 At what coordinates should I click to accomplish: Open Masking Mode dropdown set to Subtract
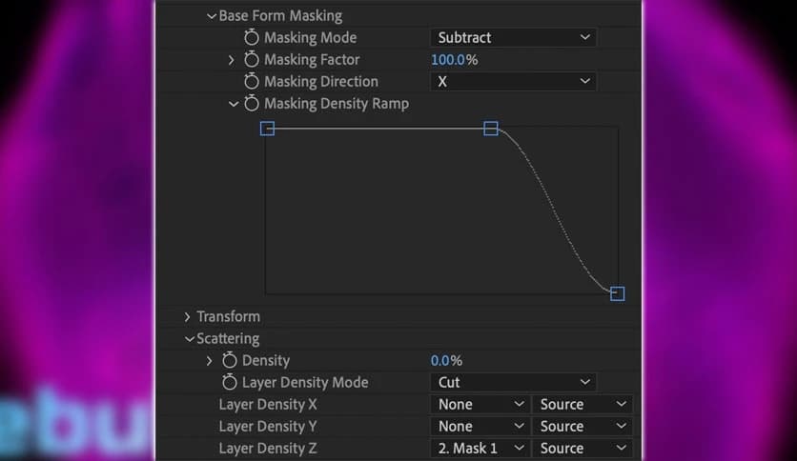click(513, 37)
